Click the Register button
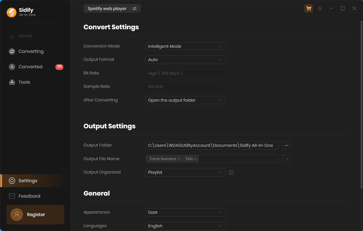 coord(35,215)
